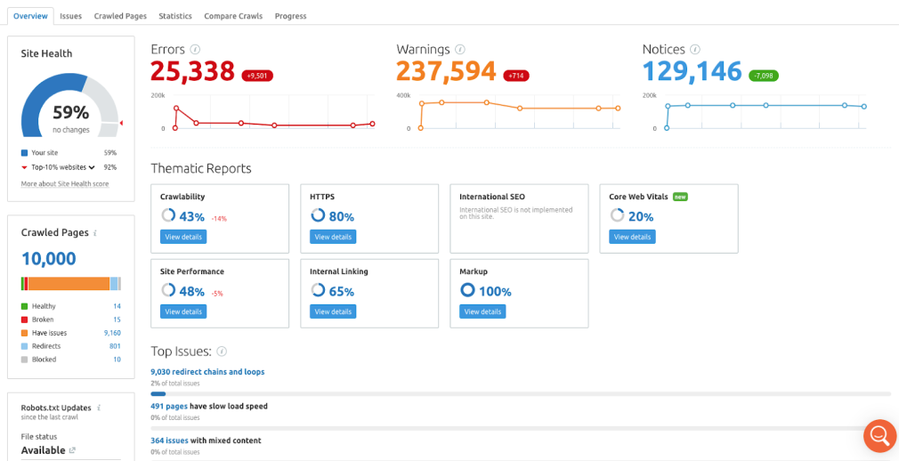Open the info icon next to Errors
This screenshot has height=461, width=899.
196,49
